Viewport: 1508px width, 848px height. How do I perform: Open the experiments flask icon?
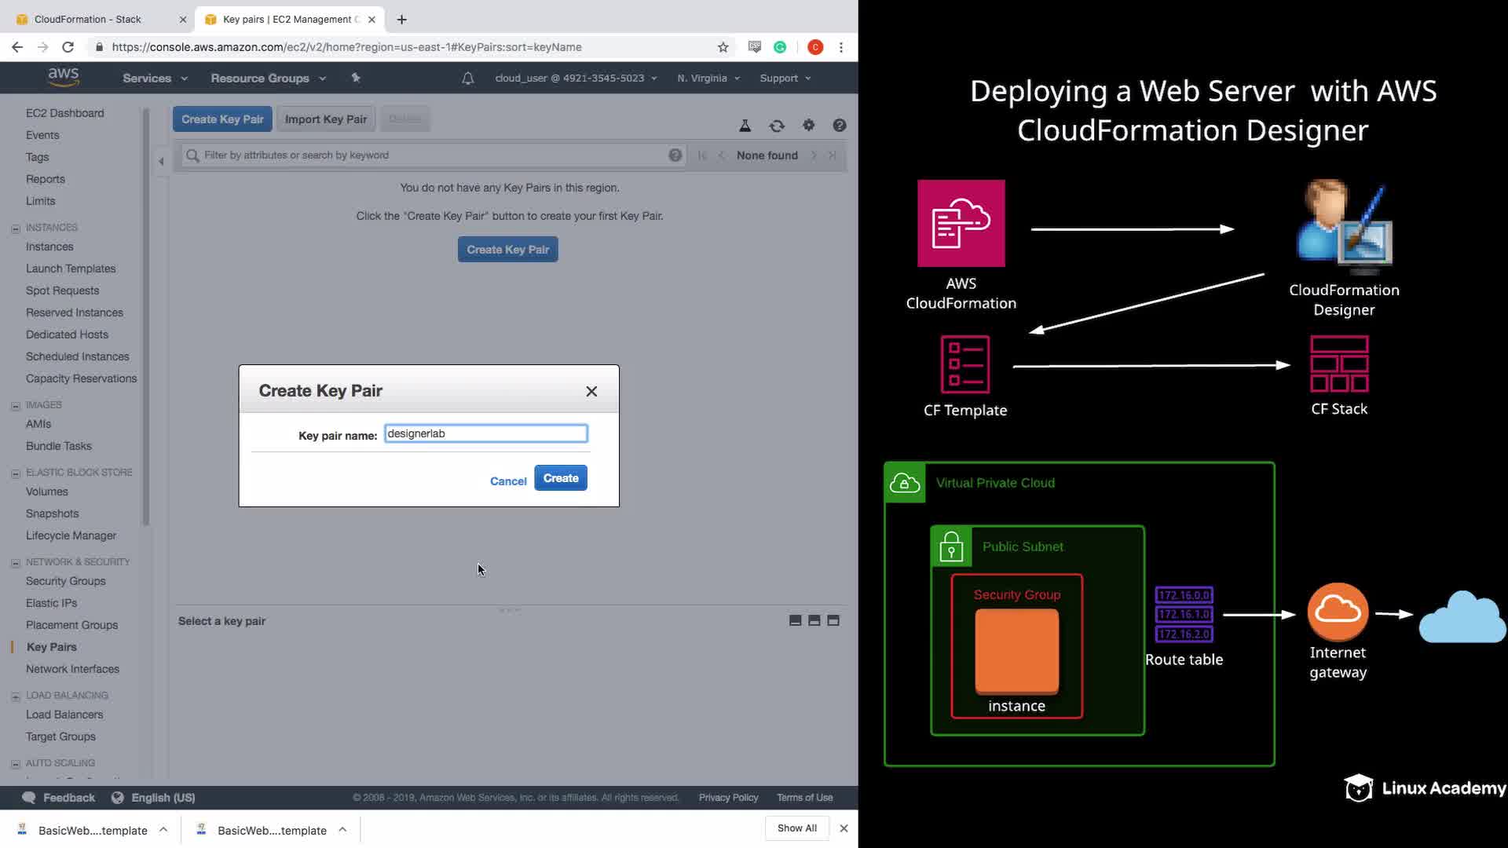coord(745,126)
